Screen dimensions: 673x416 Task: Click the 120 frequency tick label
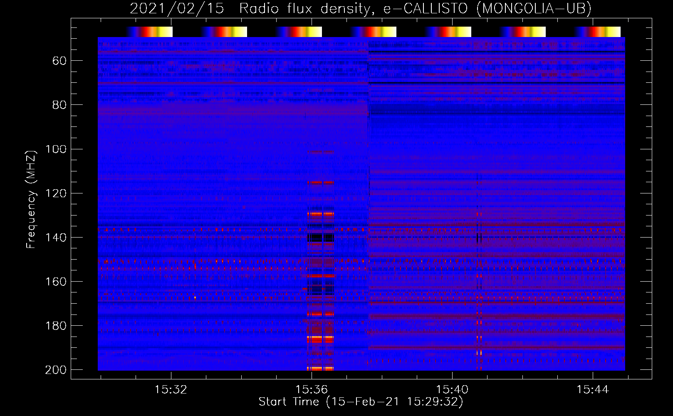click(56, 193)
